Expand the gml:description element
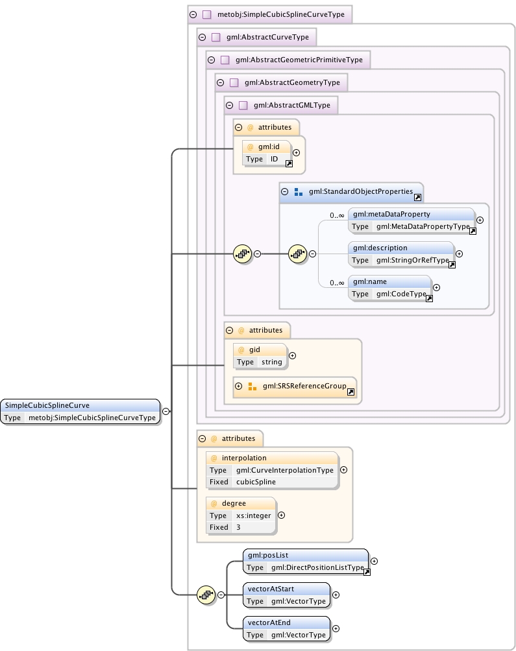Image resolution: width=516 pixels, height=651 pixels. 459,254
